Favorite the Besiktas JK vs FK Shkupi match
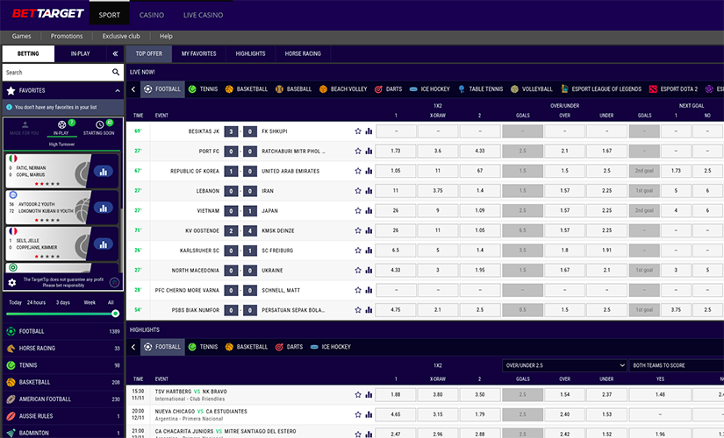 (x=358, y=131)
